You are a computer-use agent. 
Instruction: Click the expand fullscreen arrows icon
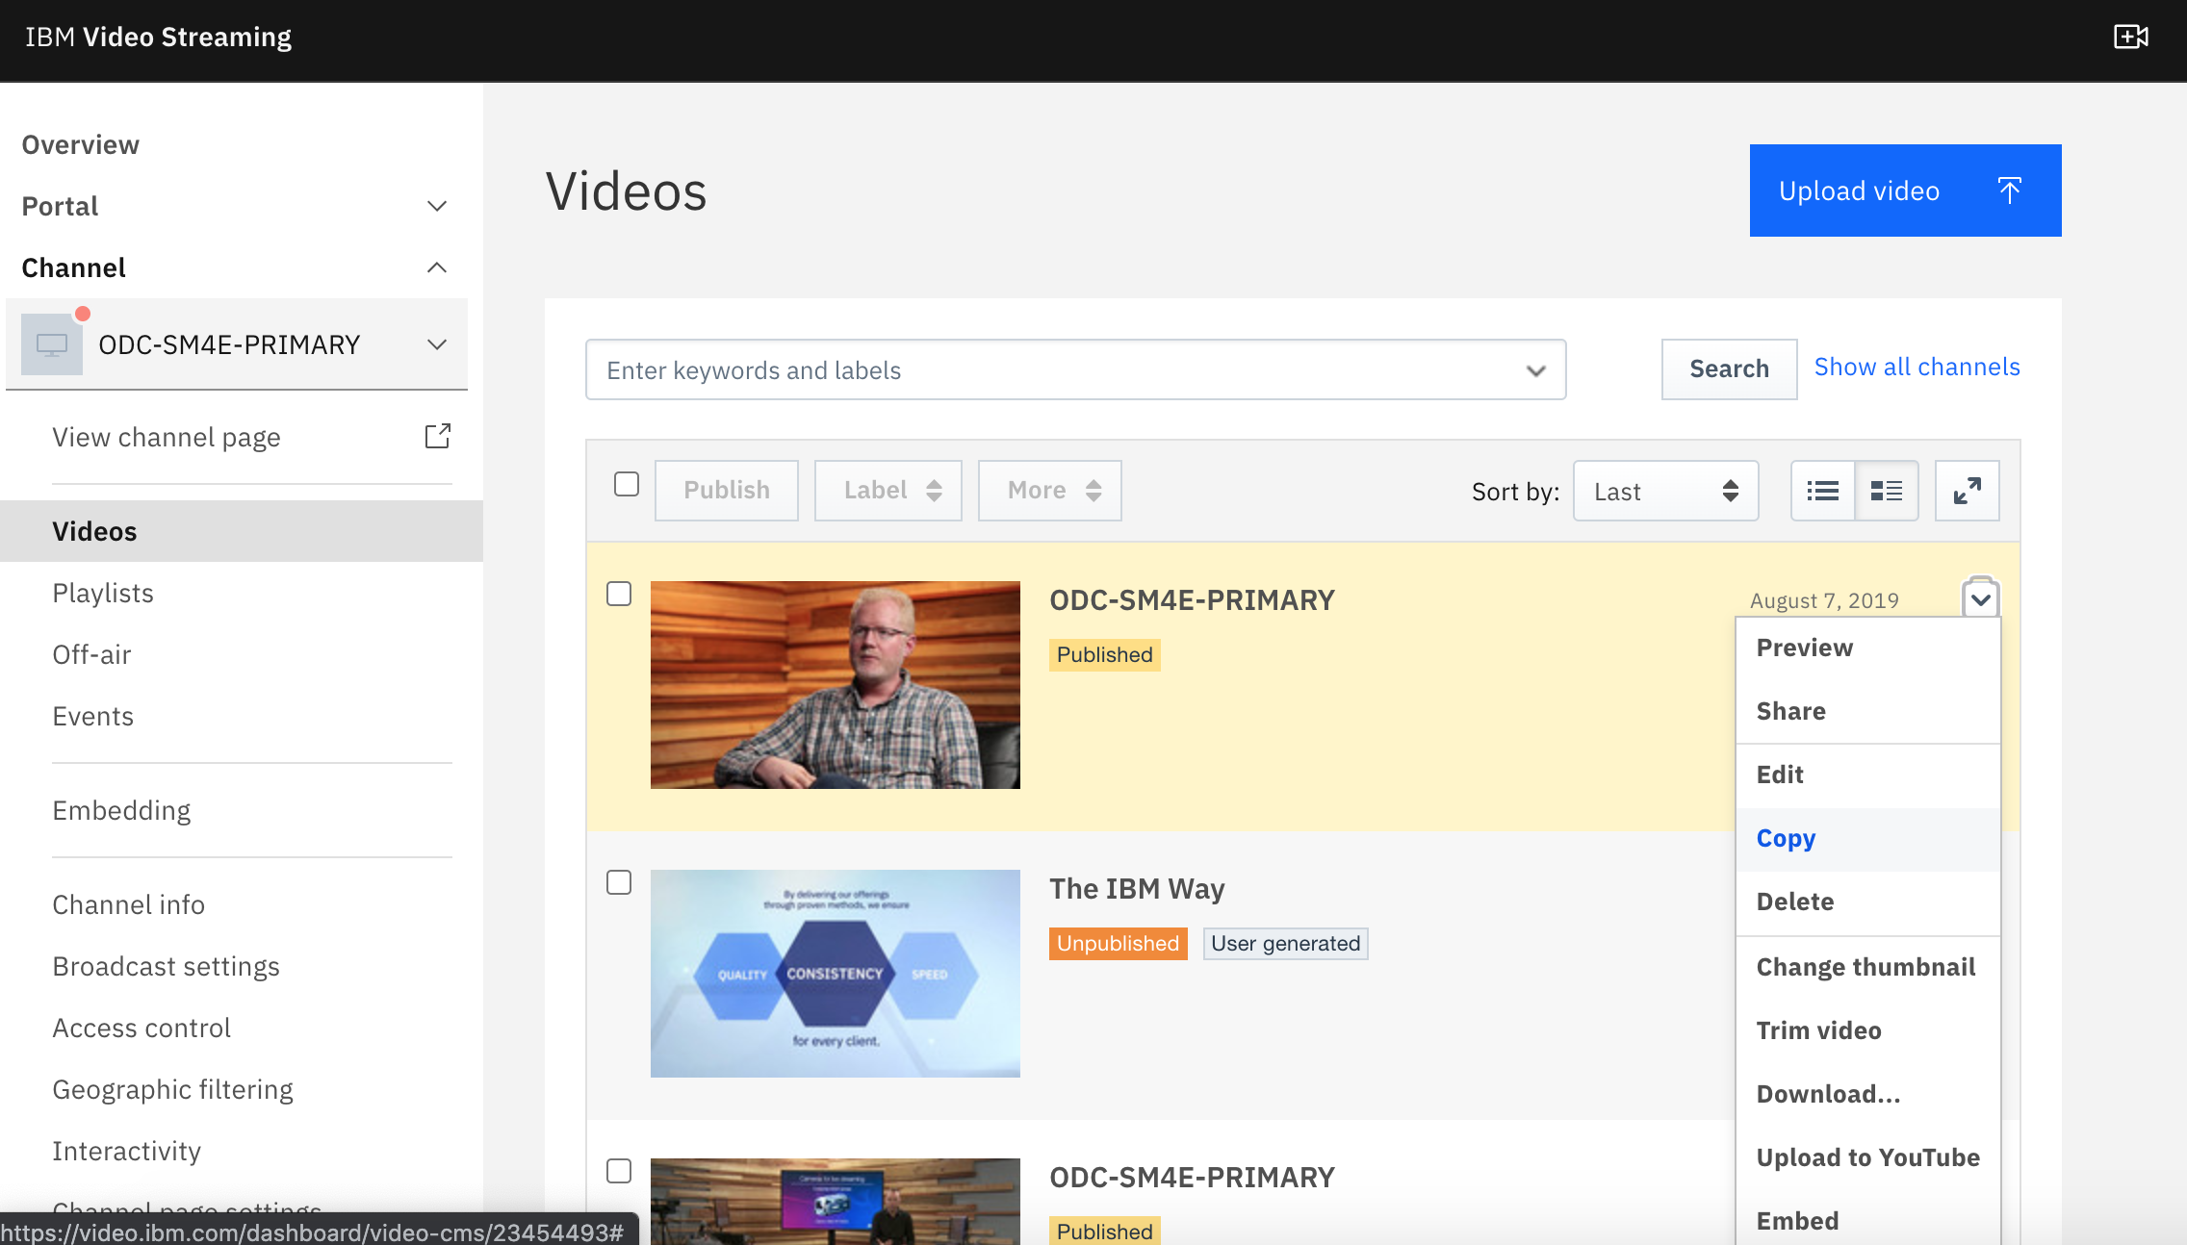[1967, 491]
